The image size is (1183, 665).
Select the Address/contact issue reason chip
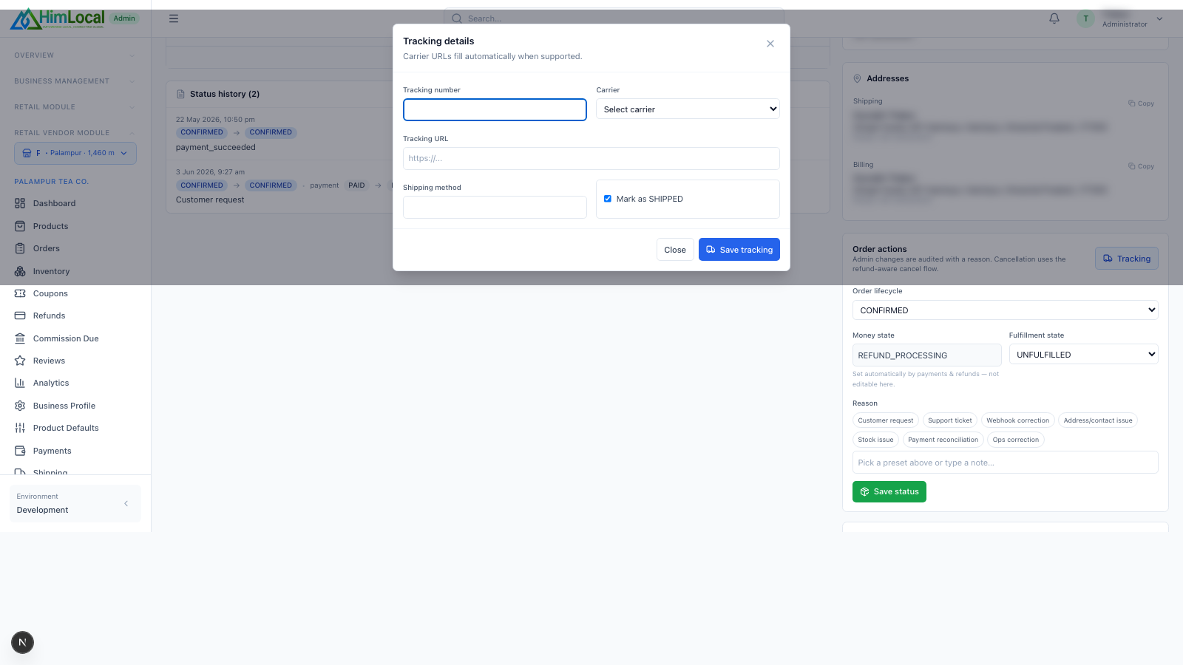1098,420
